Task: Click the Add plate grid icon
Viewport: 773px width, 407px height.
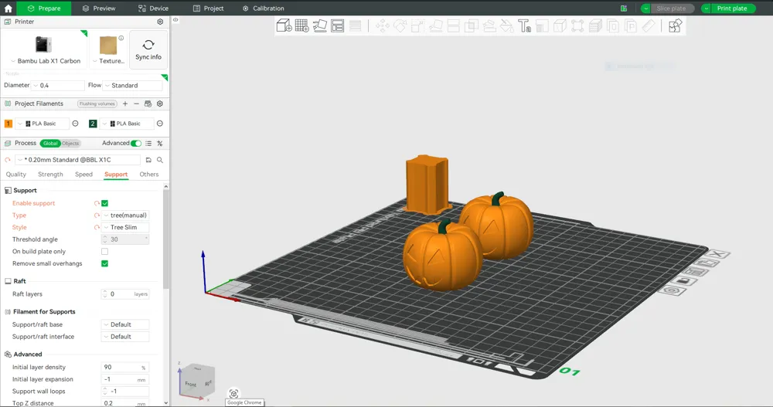Action: click(x=301, y=25)
